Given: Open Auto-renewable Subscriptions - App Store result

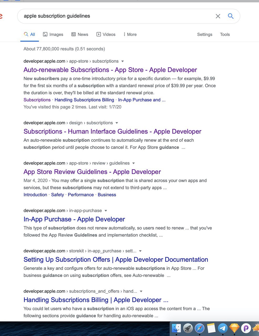Looking at the screenshot, I should 110,70.
